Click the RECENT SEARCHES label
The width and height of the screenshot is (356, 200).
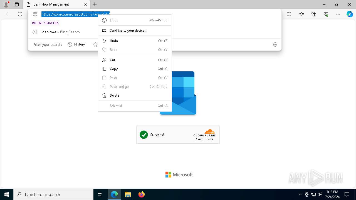(45, 23)
